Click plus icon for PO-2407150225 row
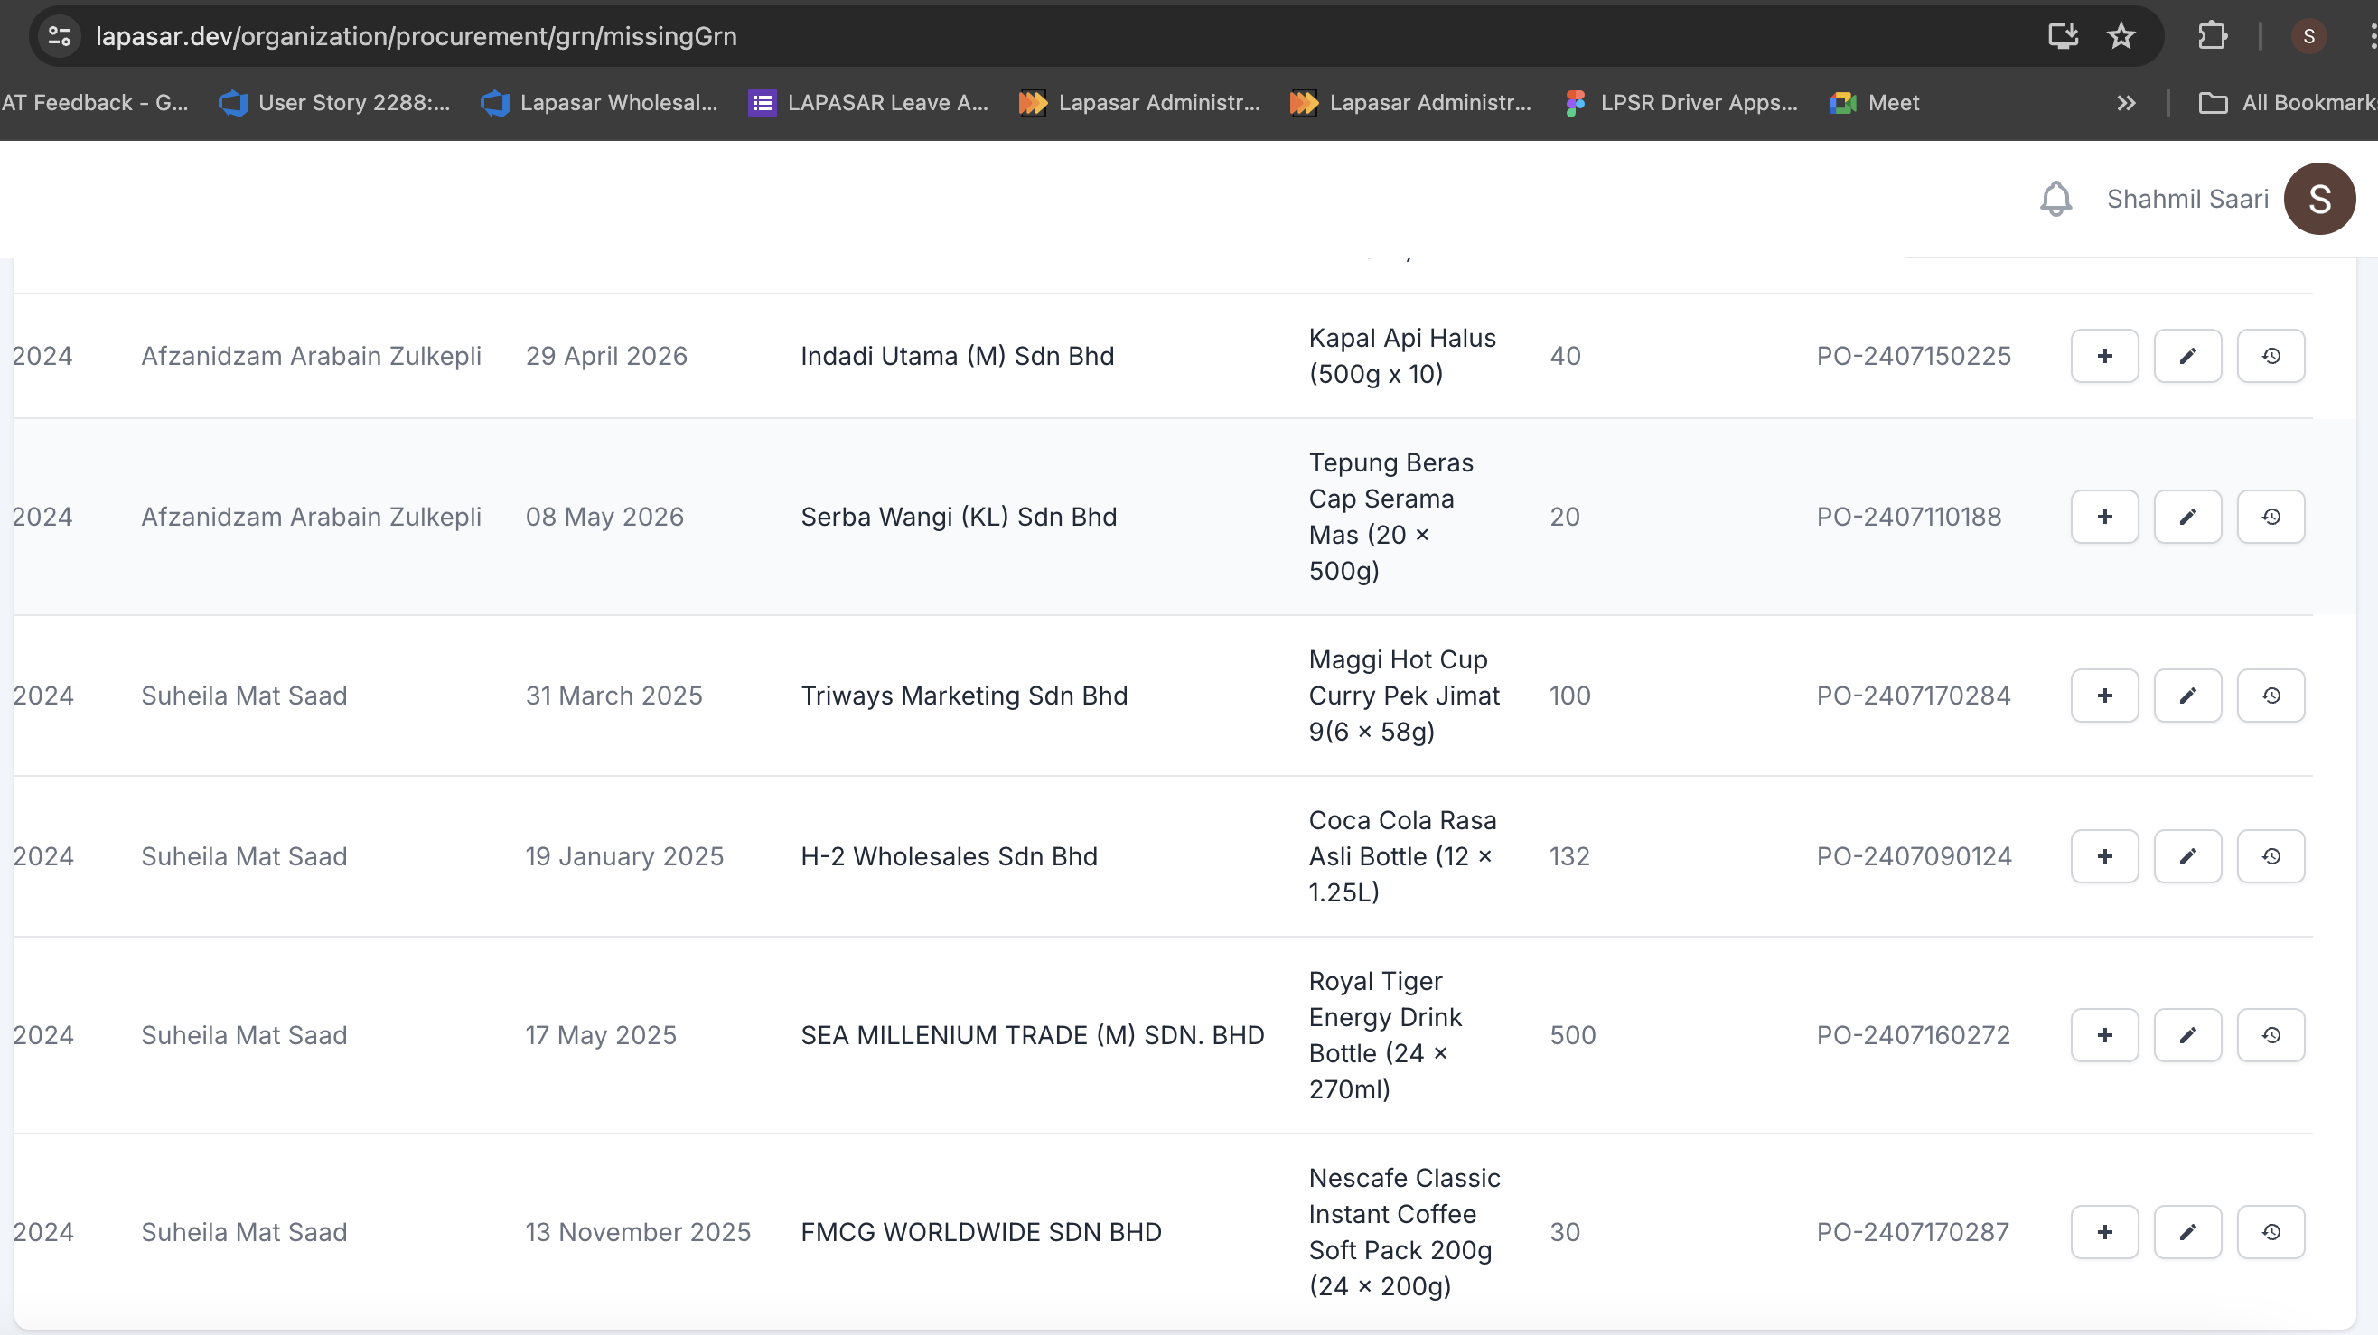The width and height of the screenshot is (2378, 1335). tap(2104, 356)
